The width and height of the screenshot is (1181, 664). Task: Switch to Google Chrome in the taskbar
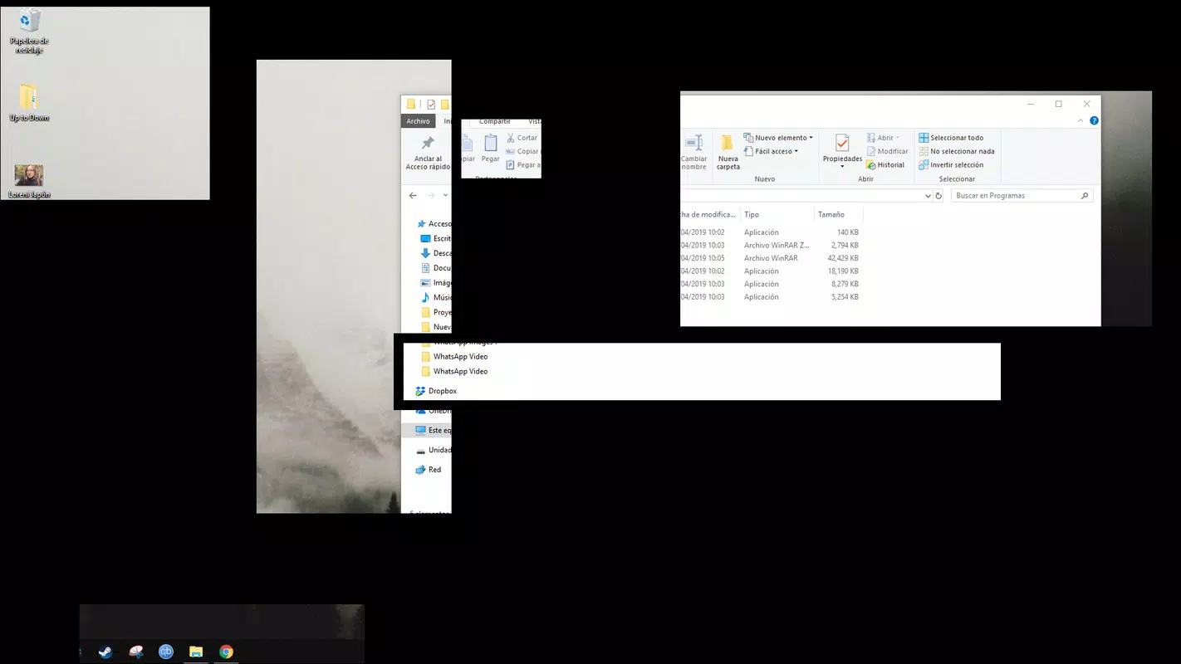(226, 652)
